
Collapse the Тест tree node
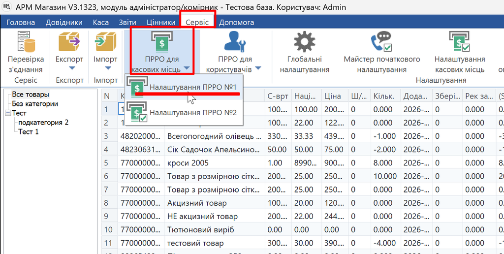(8, 113)
